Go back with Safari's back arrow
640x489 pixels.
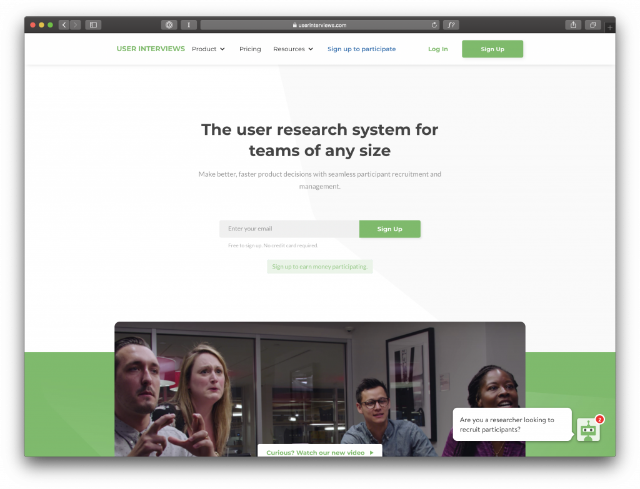(x=64, y=25)
